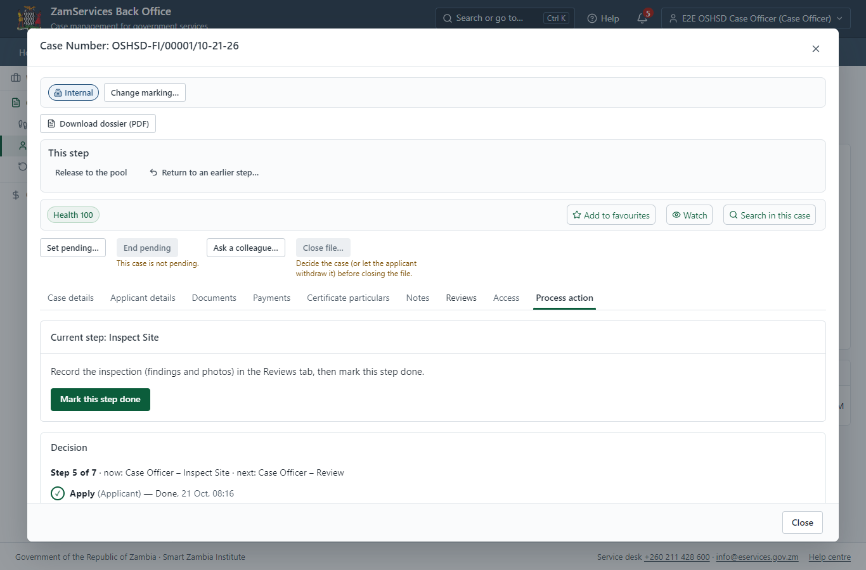
Task: Click the document icon in sidebar
Action: pos(16,103)
